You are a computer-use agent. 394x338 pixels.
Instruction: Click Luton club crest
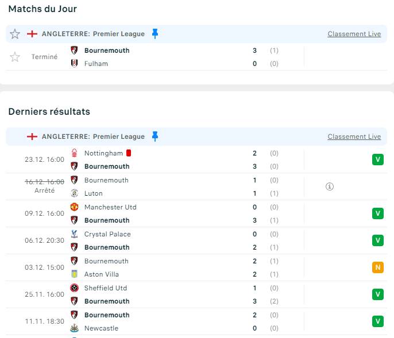(74, 193)
